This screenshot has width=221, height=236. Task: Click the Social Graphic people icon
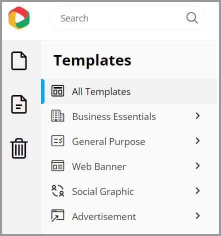click(57, 190)
